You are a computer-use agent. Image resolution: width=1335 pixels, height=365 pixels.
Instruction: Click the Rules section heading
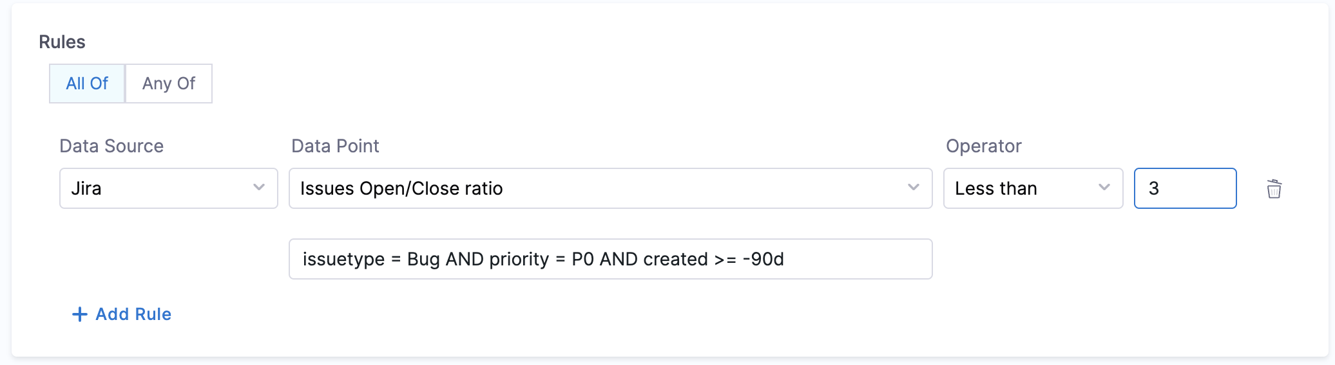click(x=62, y=42)
